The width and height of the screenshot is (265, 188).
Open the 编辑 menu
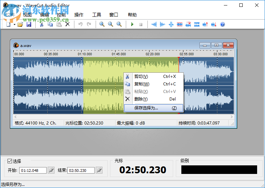tap(45, 15)
